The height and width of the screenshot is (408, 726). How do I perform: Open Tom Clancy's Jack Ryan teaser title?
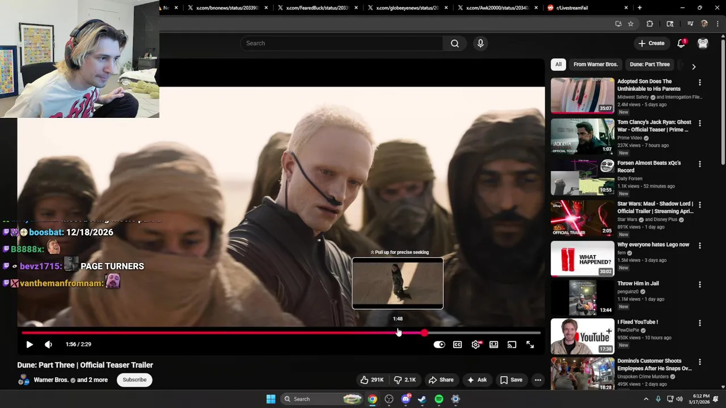click(654, 126)
